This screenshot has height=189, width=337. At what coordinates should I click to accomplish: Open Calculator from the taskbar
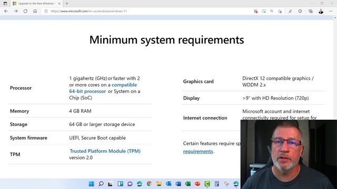[x=217, y=184]
